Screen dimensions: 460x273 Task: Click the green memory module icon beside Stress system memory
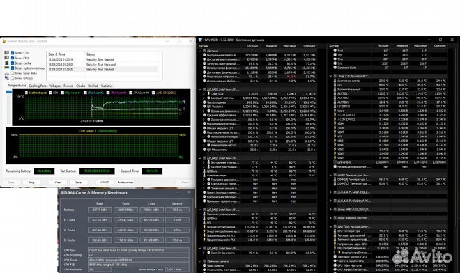(7, 68)
